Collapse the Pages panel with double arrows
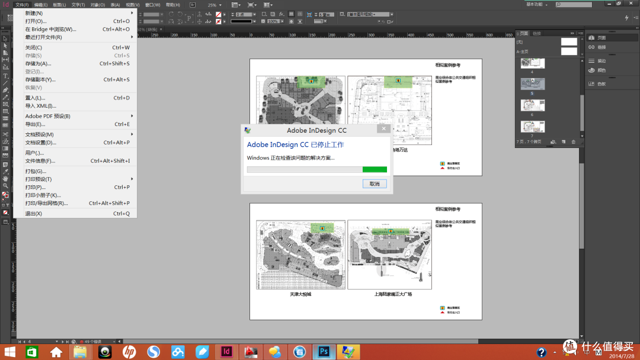This screenshot has height=360, width=640. pos(572,33)
